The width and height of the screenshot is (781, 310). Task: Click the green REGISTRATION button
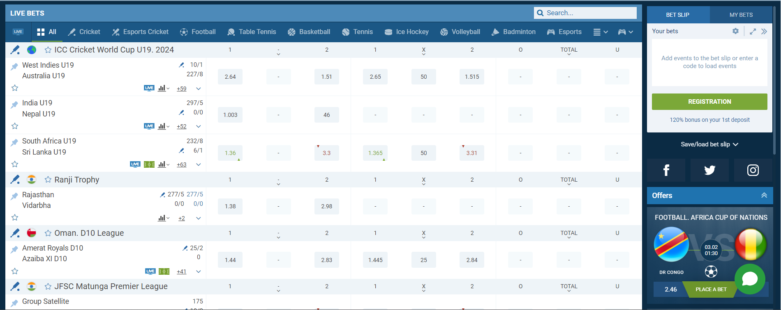coord(709,102)
